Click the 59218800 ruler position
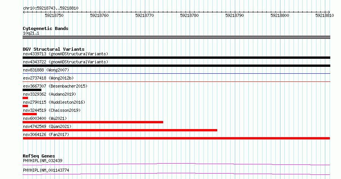 point(280,15)
